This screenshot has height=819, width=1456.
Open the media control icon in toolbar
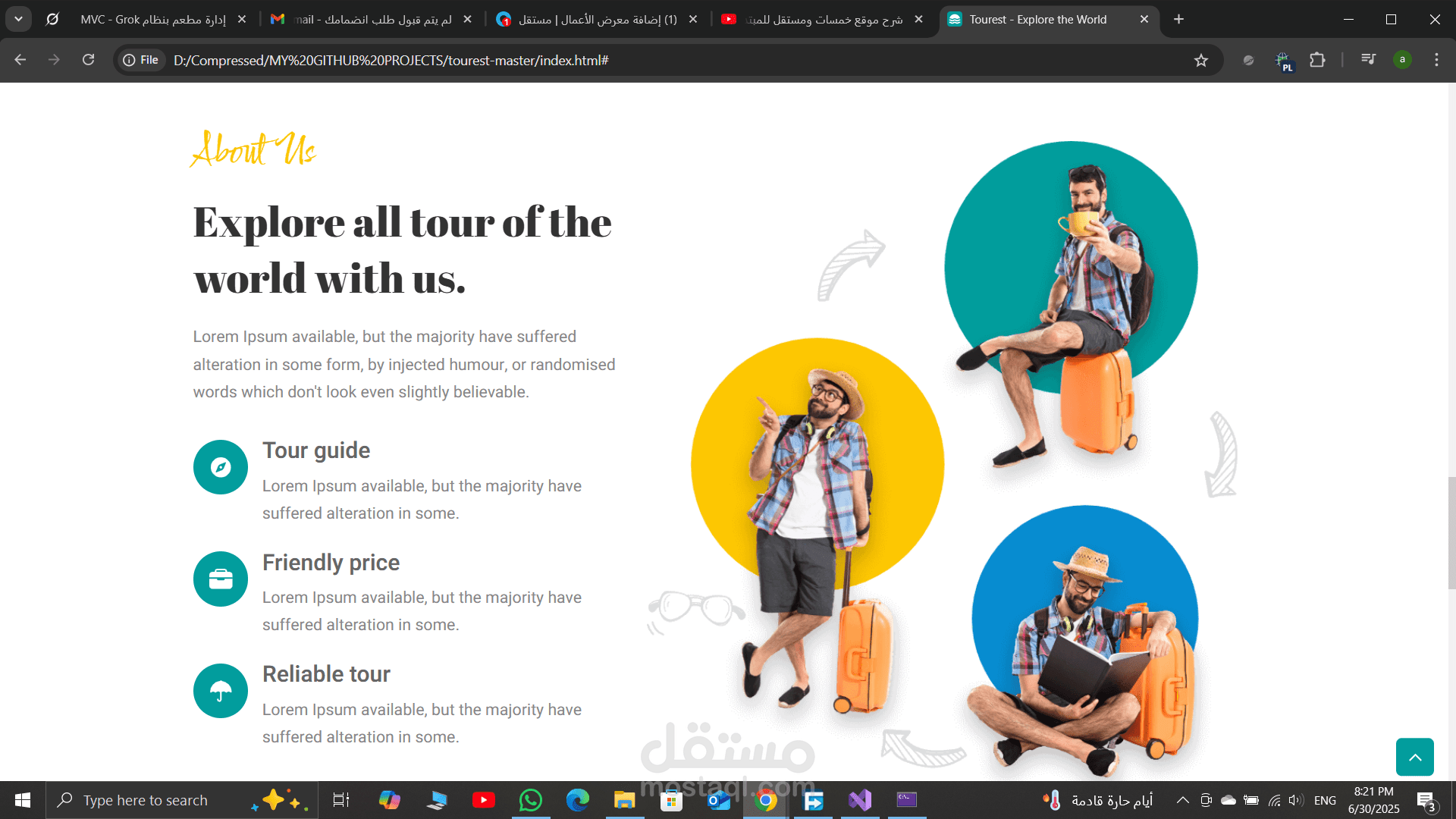(x=1368, y=60)
